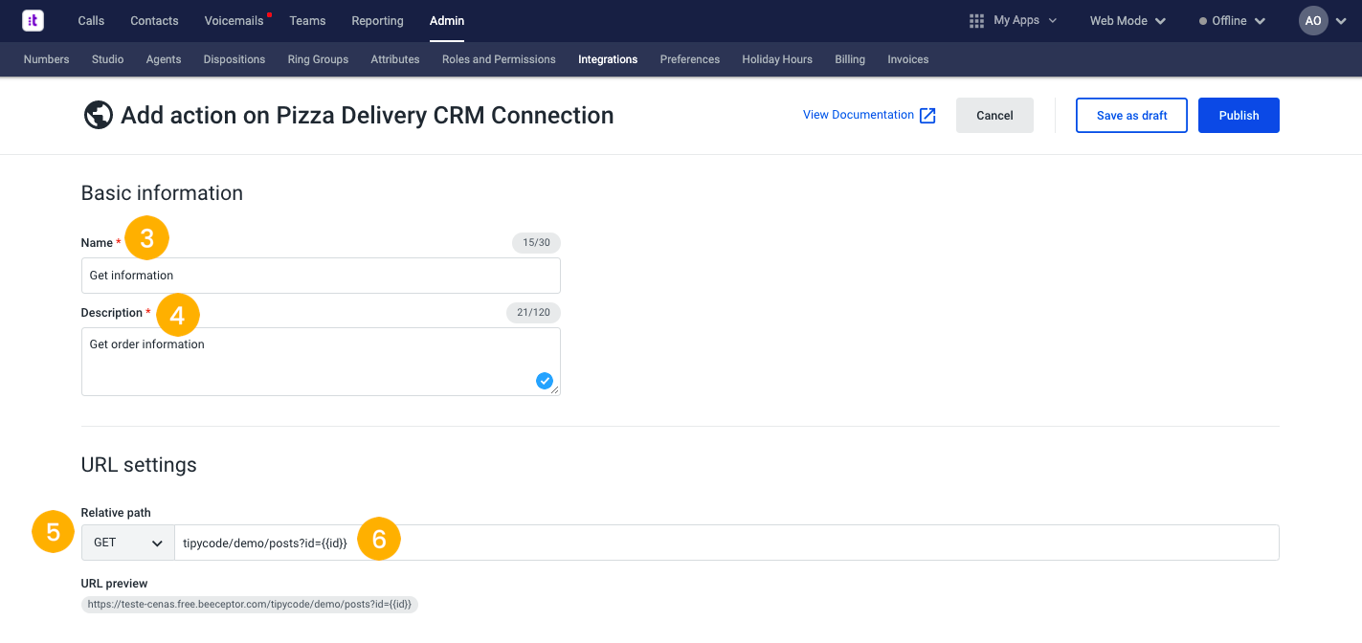Image resolution: width=1362 pixels, height=643 pixels.
Task: Expand the user account chevron
Action: (x=1340, y=20)
